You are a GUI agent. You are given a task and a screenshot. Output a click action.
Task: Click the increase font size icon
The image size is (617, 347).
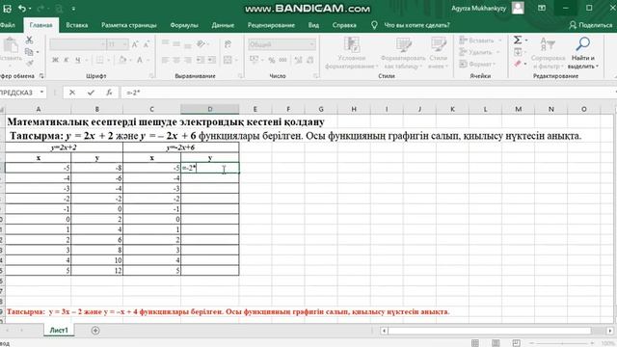pyautogui.click(x=135, y=44)
